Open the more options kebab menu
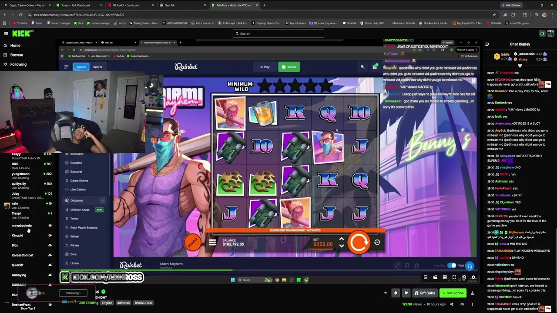The width and height of the screenshot is (557, 313). [472, 304]
